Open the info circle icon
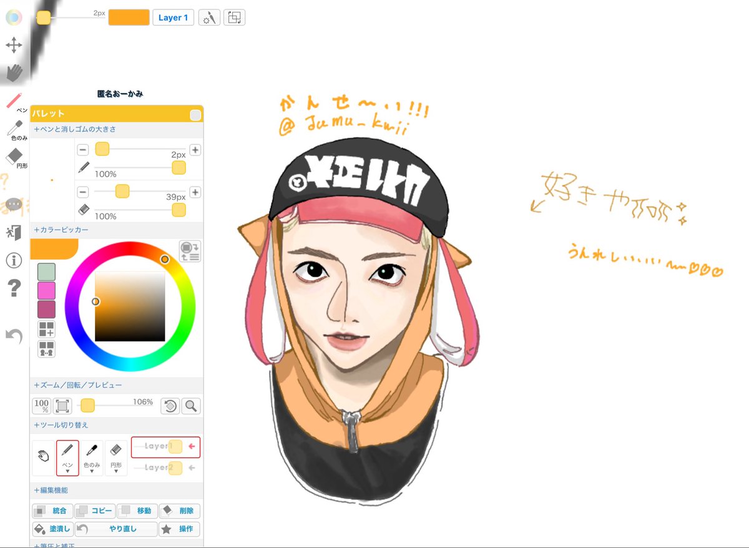This screenshot has height=548, width=749. 14,261
